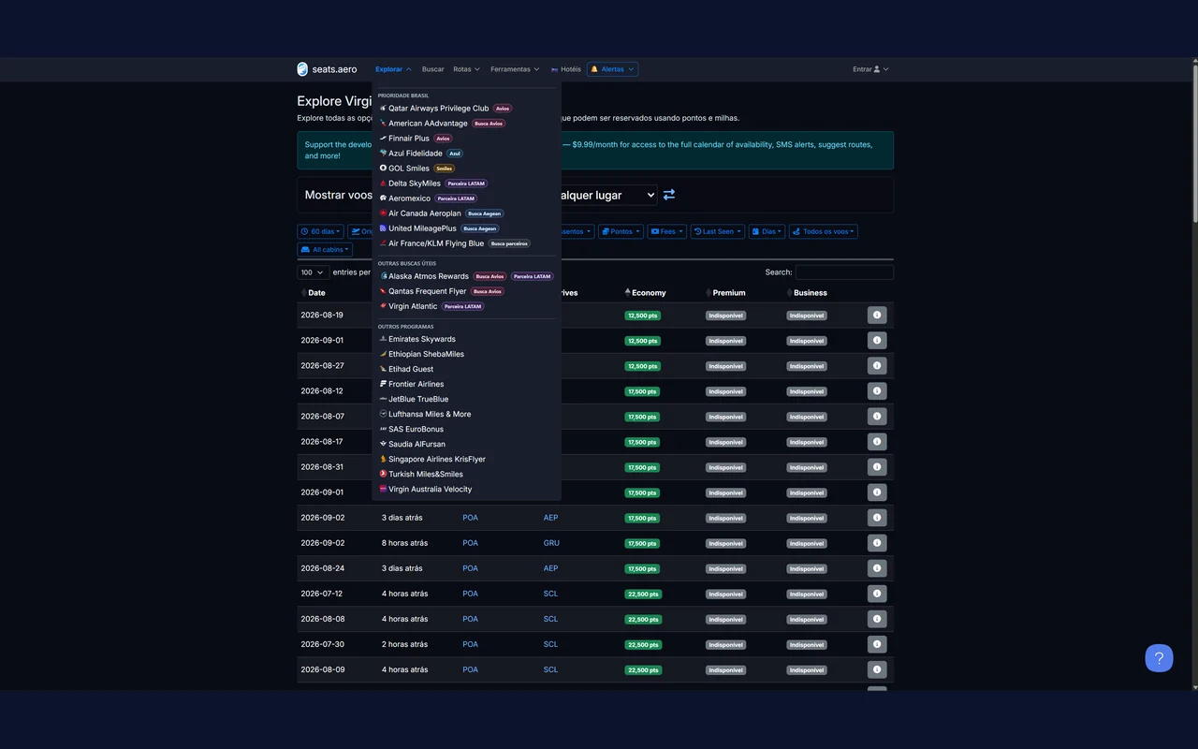Click the seats.aero logo icon
Screen dimensions: 1198x749
302,69
